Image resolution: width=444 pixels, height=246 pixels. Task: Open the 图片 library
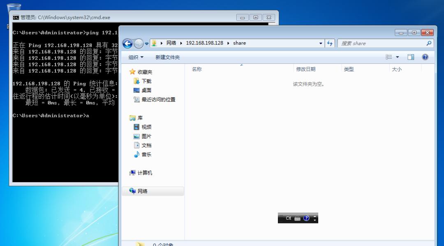146,136
